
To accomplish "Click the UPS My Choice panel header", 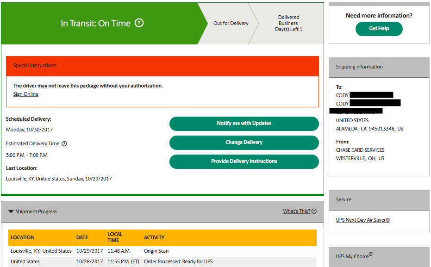I will (379, 257).
